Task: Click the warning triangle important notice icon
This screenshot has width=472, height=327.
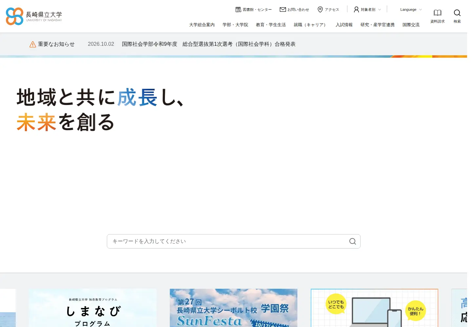Action: (x=33, y=44)
